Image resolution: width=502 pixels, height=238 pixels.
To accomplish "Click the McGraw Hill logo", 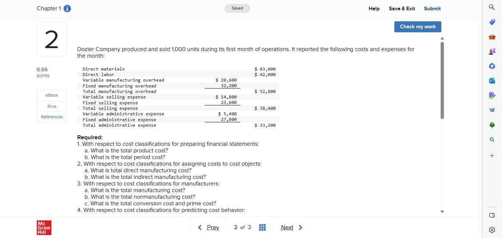I will click(x=44, y=227).
